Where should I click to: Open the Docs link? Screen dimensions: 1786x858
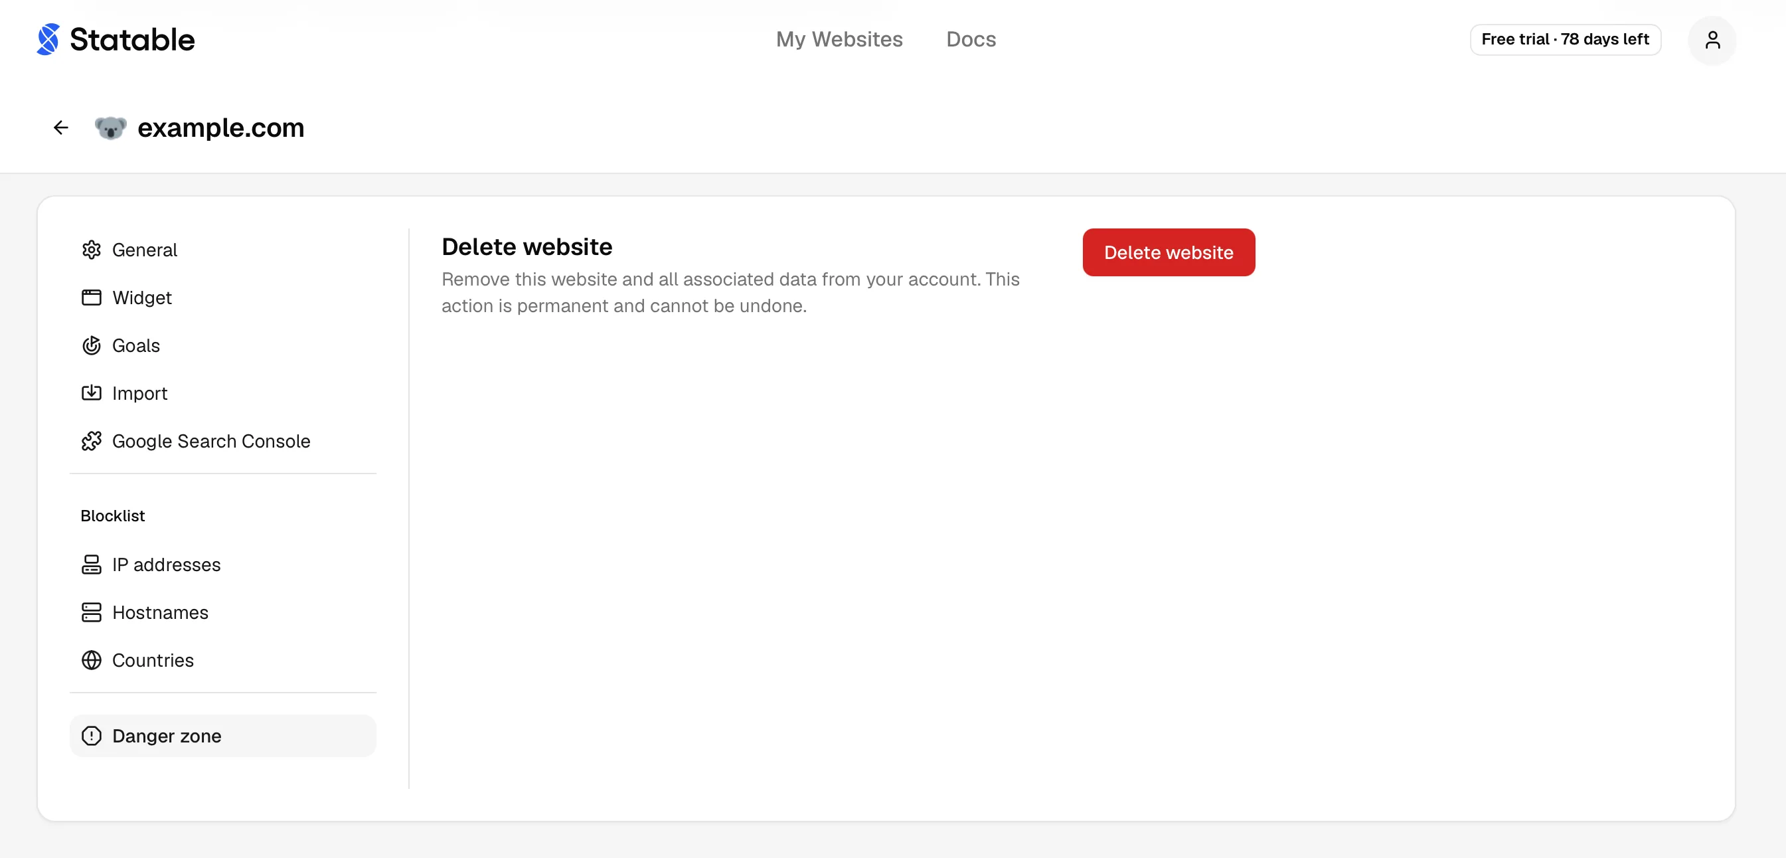[971, 39]
